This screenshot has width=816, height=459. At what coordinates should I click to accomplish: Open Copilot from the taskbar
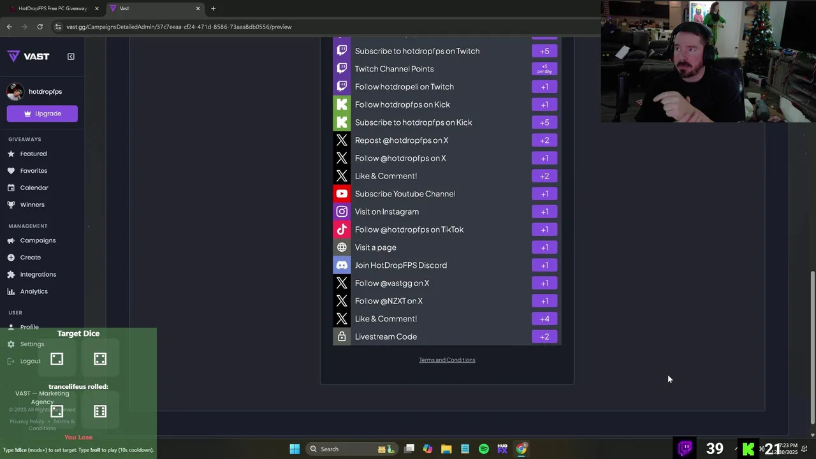click(x=428, y=449)
